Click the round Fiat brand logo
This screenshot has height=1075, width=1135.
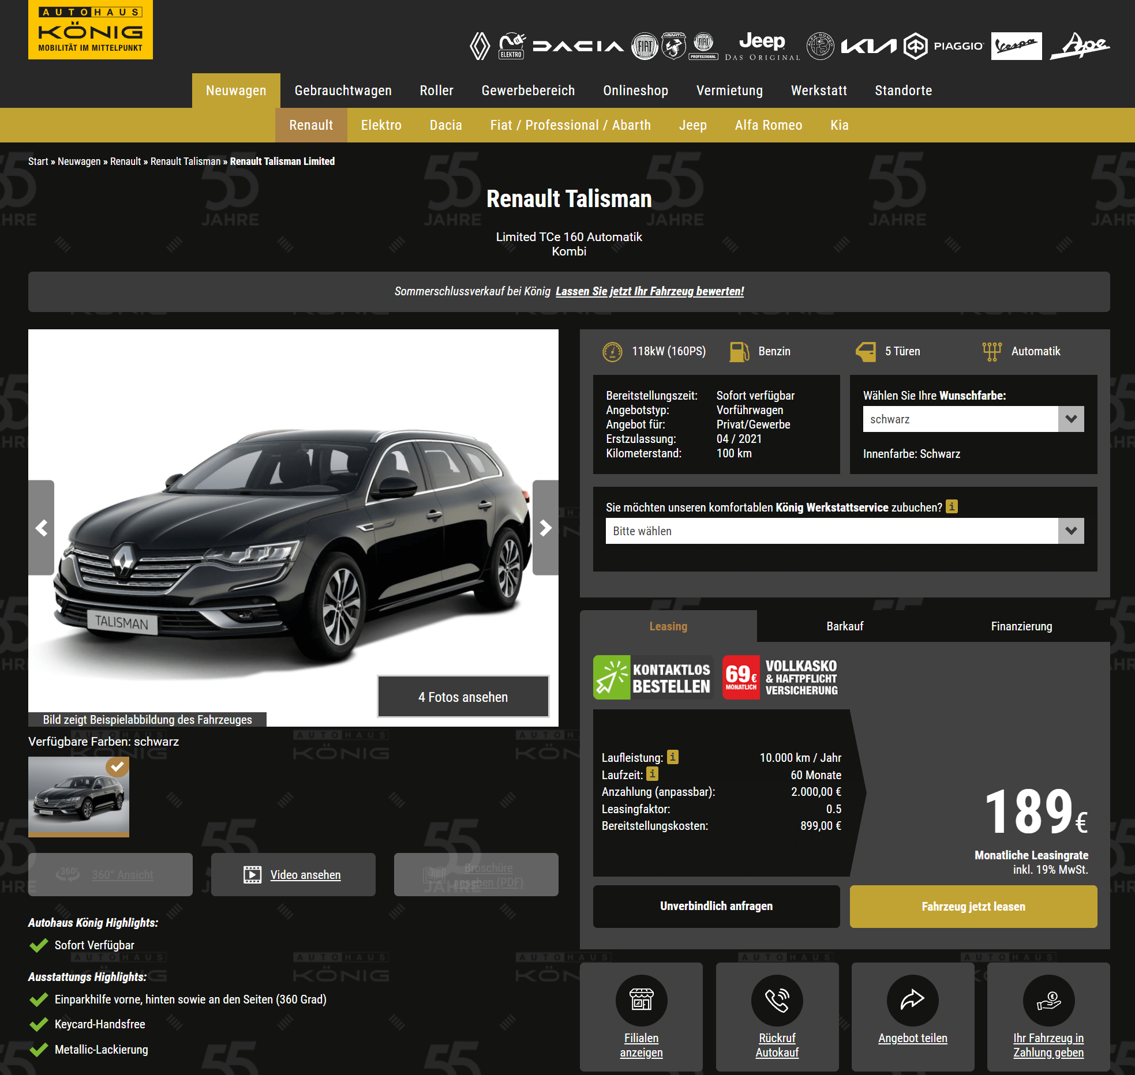coord(645,46)
